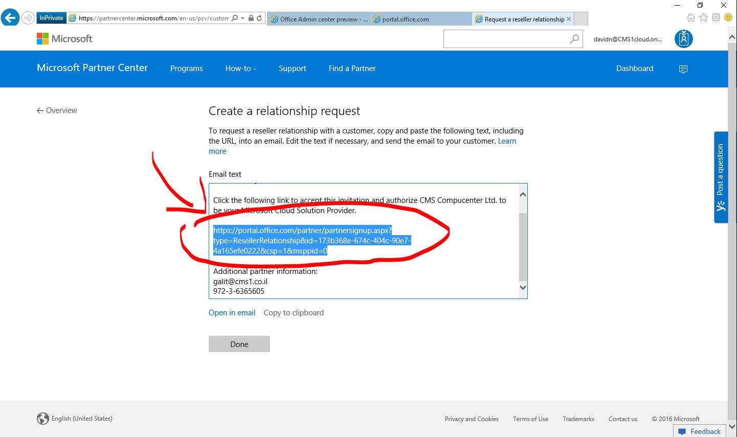Click the email text box scroll-up arrow
Screen dimensions: 737x437
click(523, 195)
